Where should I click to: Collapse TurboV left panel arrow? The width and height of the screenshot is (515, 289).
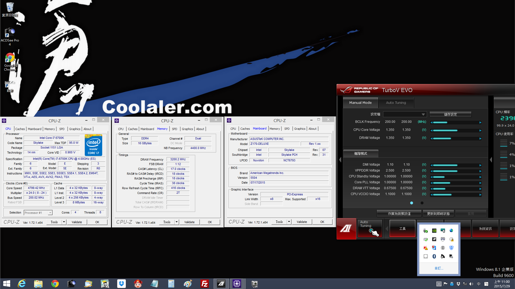[x=340, y=160]
